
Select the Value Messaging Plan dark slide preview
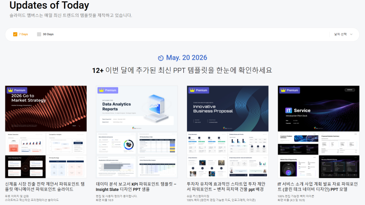pos(26,167)
